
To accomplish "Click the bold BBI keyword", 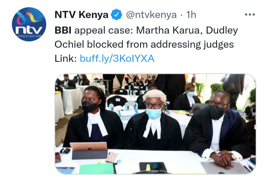I will (63, 31).
